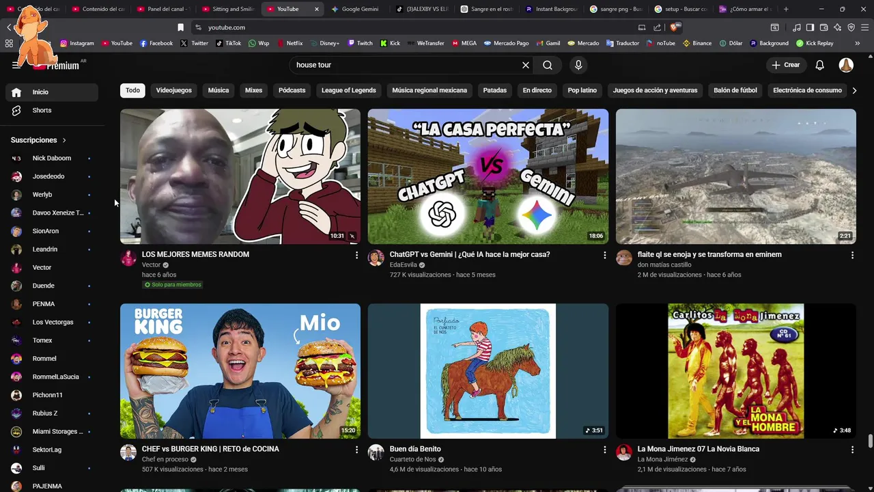This screenshot has height=492, width=874.
Task: Open more options for CHEF vs BURGER KING
Action: tap(356, 450)
